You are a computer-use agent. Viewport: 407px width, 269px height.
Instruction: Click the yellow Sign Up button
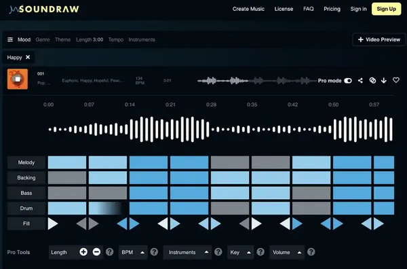[386, 9]
